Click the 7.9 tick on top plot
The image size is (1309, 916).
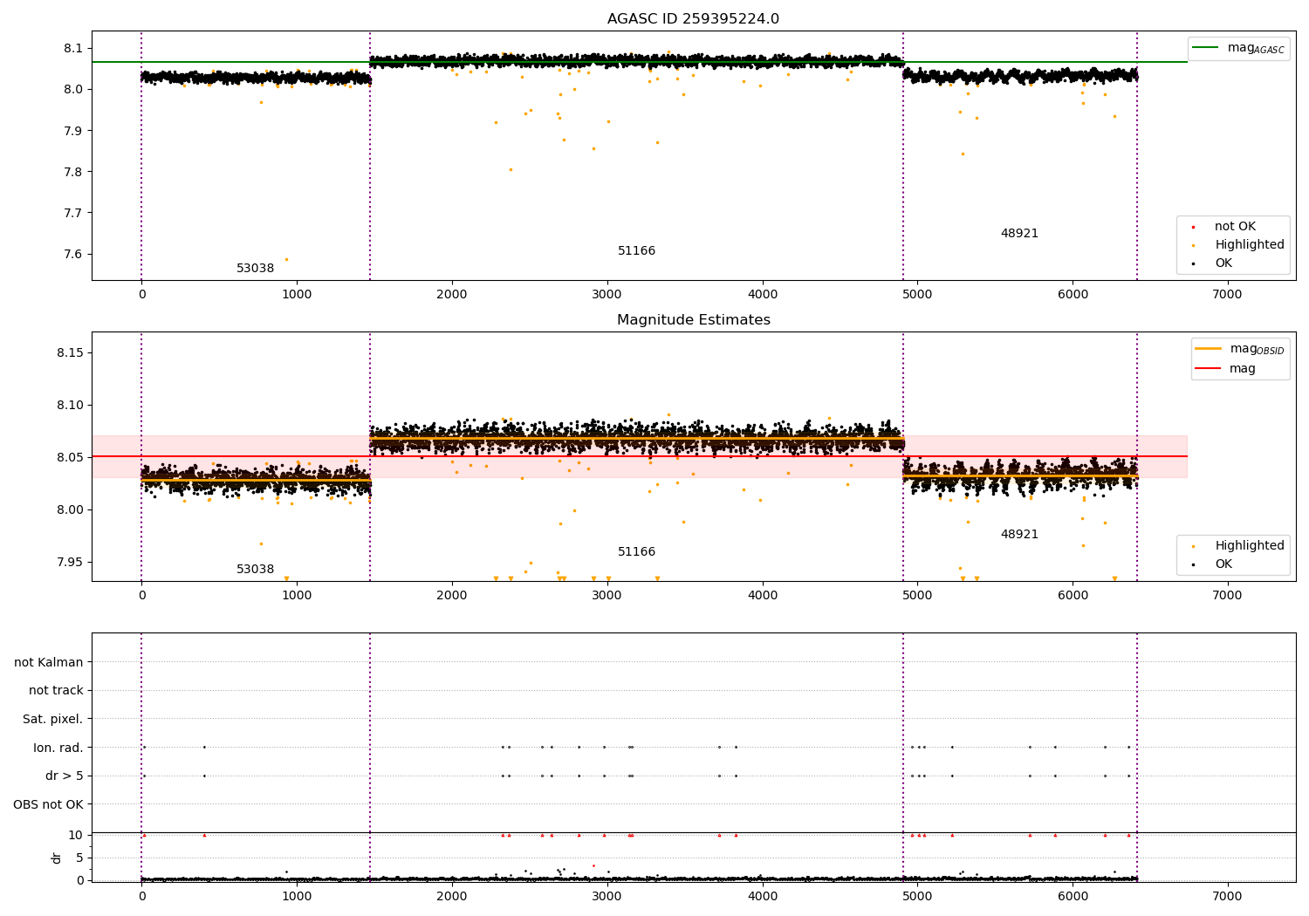coord(74,131)
